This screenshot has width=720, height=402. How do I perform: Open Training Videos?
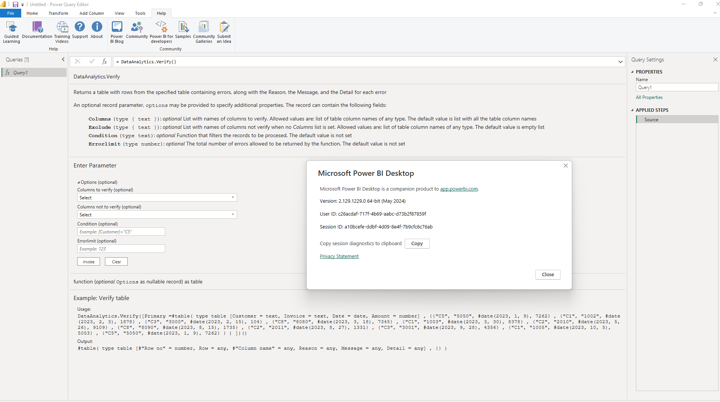(x=62, y=32)
